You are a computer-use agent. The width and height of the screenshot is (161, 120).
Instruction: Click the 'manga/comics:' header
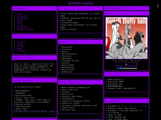click(x=34, y=80)
